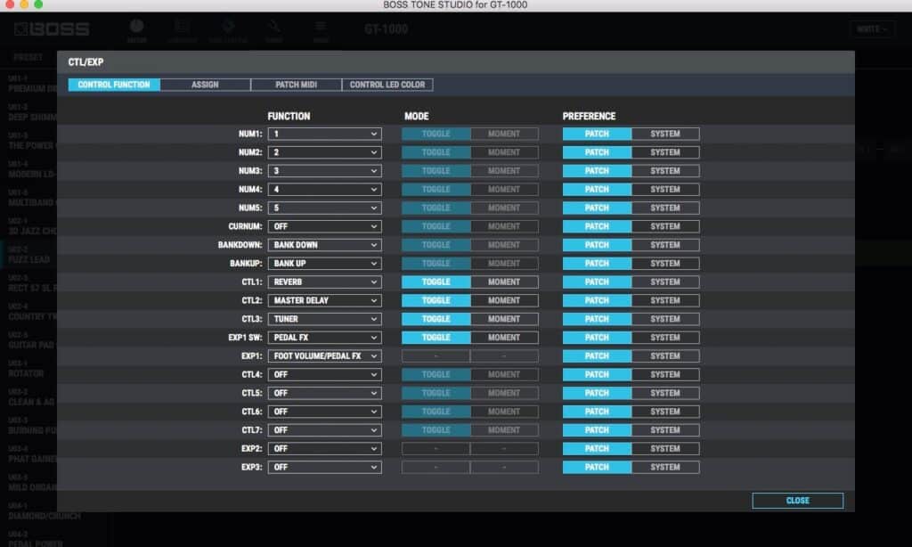Select TOGGLE mode for CTL3
912x547 pixels.
(436, 320)
